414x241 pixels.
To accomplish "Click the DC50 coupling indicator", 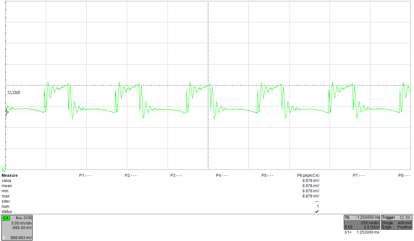I will click(27, 217).
